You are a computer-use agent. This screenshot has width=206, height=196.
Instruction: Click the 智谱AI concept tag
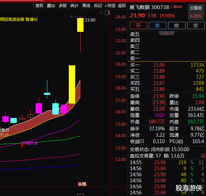[x=32, y=19]
